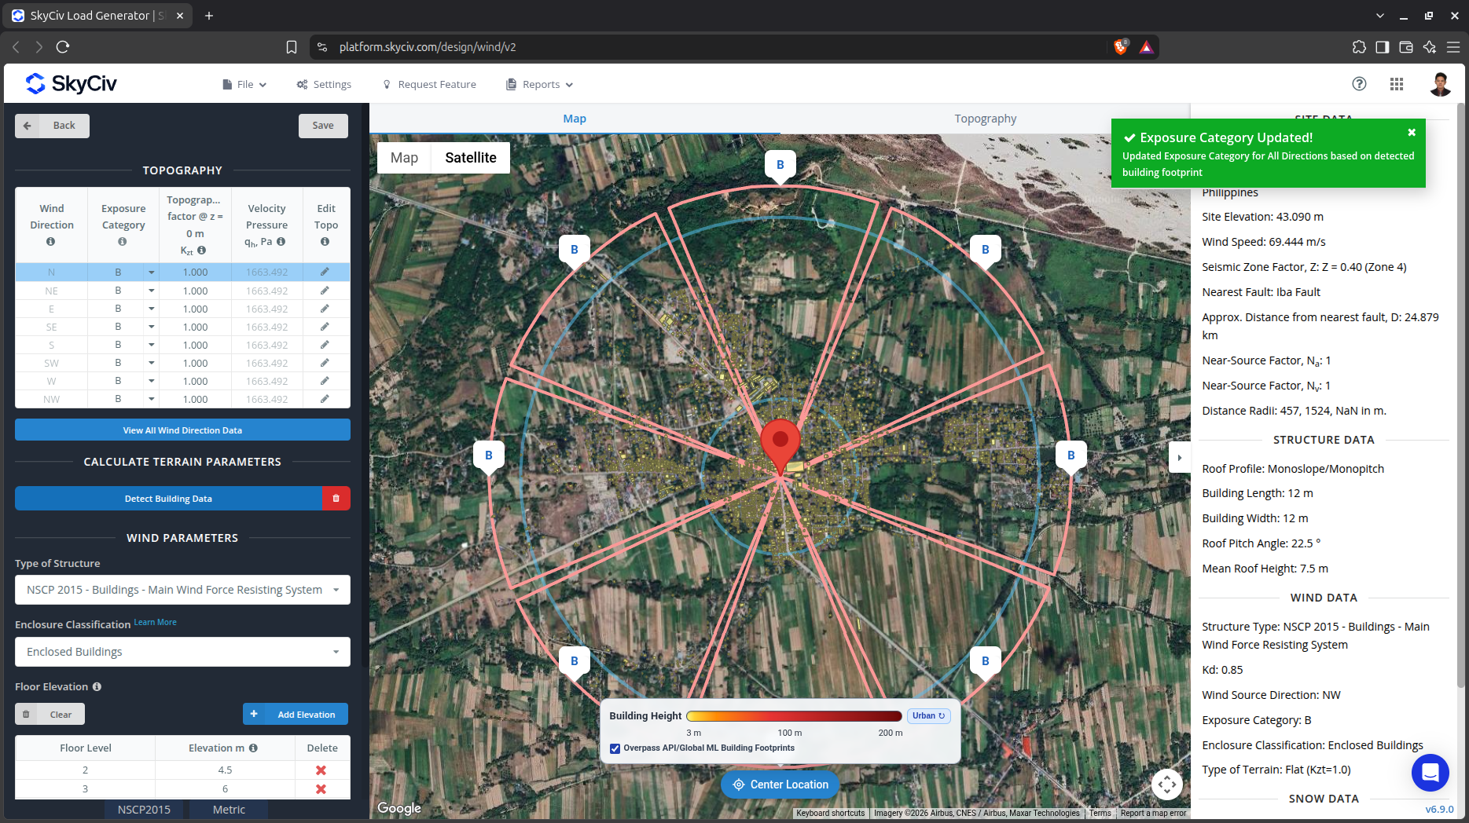Edit topography for S wind direction
The image size is (1469, 823).
tap(325, 345)
